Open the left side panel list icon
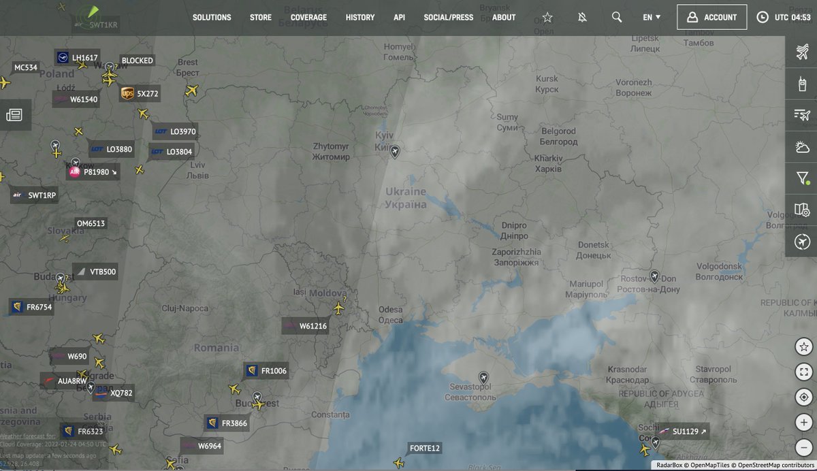 pyautogui.click(x=14, y=115)
